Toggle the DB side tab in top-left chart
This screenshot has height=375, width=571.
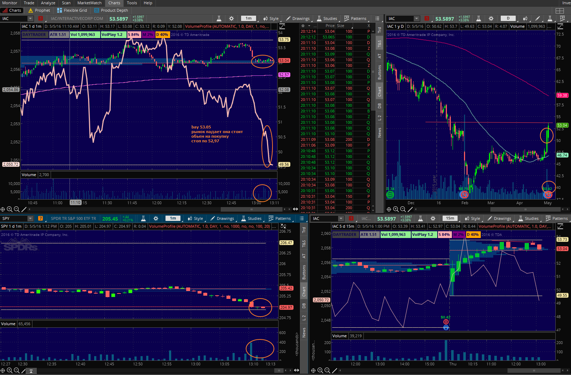coord(379,106)
